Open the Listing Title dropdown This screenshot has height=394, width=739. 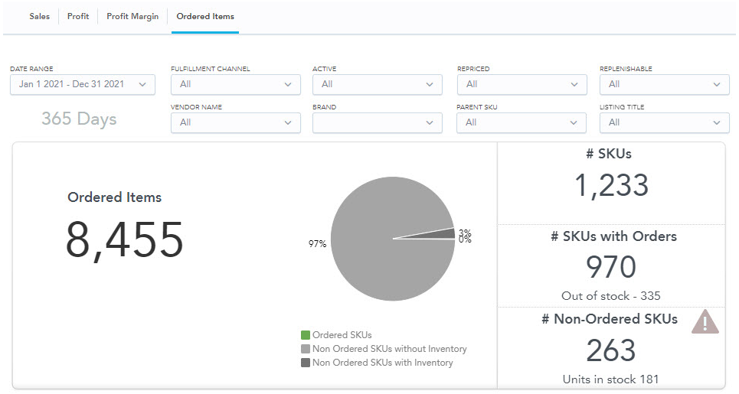665,123
